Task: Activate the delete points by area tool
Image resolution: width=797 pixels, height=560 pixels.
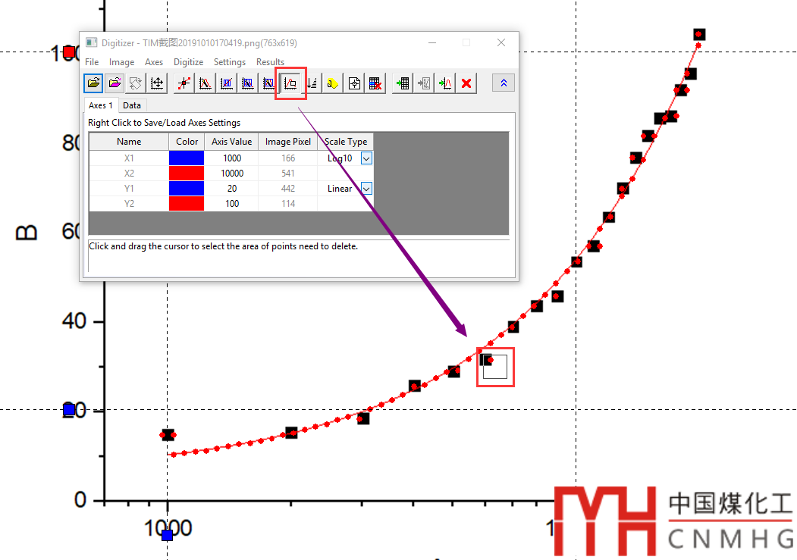Action: pyautogui.click(x=290, y=83)
